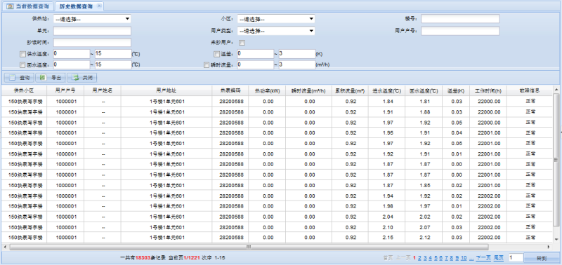Click the 回水温度 cell reading 2.07
The height and width of the screenshot is (265, 562).
point(424,227)
